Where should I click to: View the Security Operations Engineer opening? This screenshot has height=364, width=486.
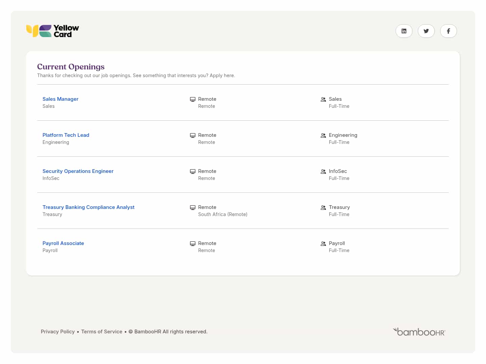tap(78, 171)
